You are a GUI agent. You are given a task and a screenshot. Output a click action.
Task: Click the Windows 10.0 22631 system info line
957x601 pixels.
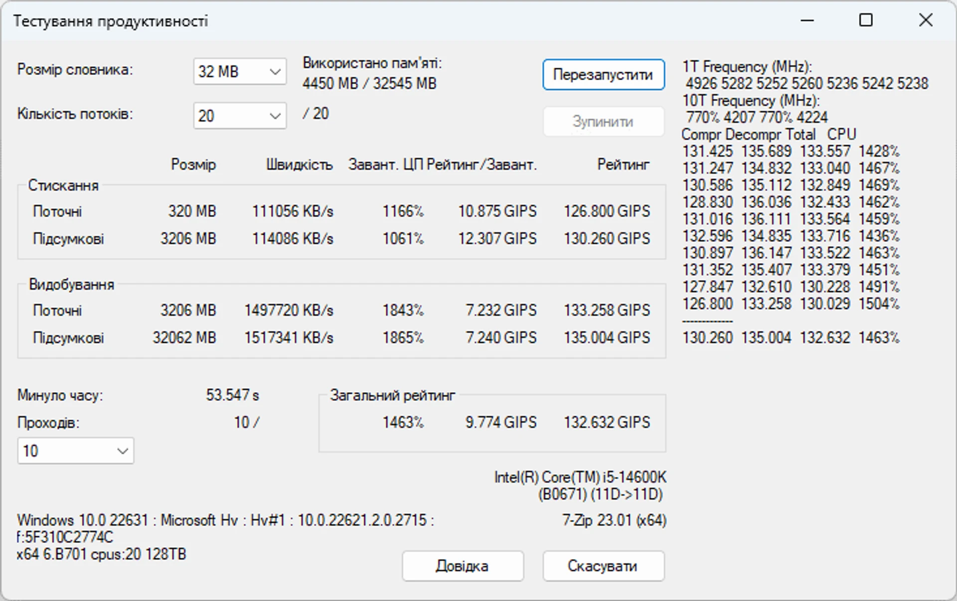click(x=225, y=520)
